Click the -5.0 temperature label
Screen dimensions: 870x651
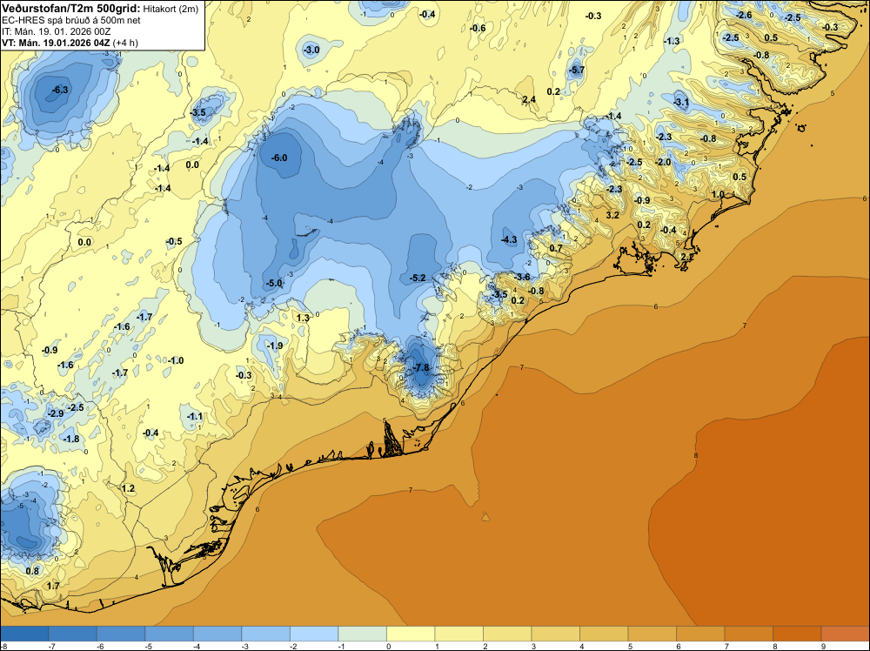[274, 283]
